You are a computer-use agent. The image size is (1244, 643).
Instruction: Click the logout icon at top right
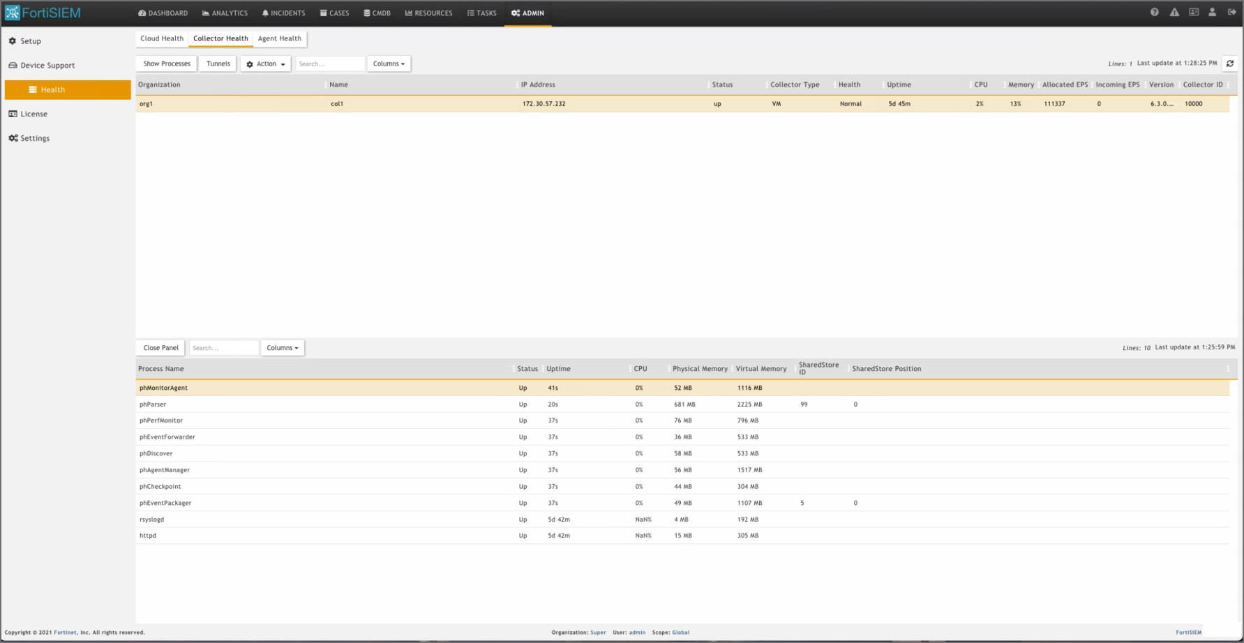pos(1232,12)
